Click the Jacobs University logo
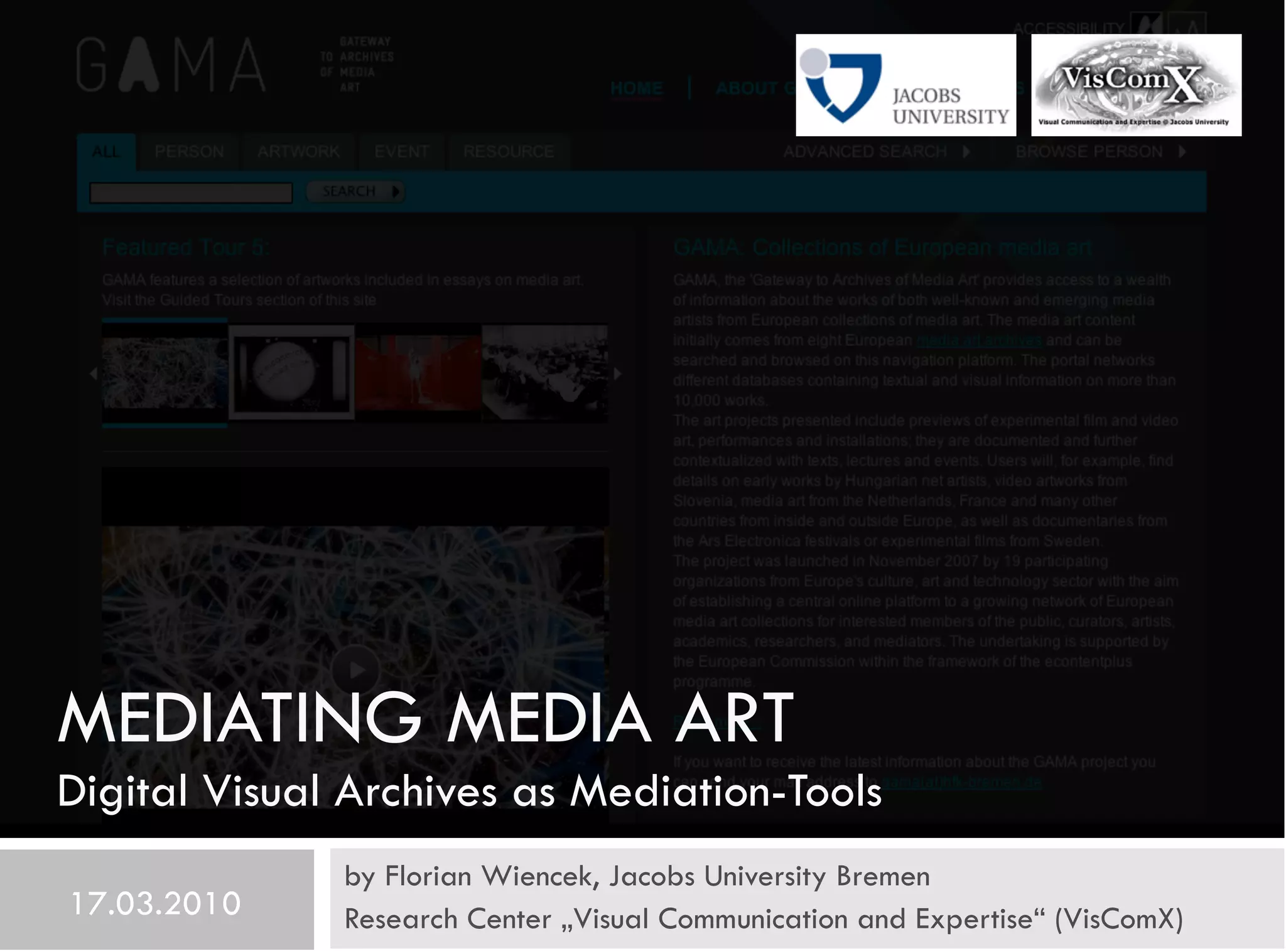1286x951 pixels. pyautogui.click(x=905, y=85)
